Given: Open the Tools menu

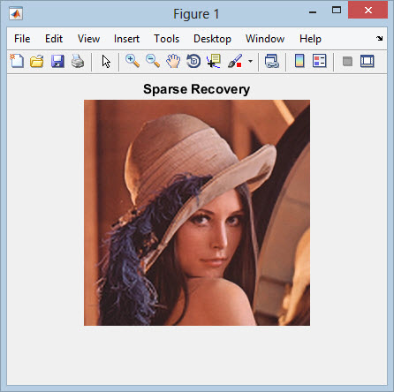Looking at the screenshot, I should (x=167, y=39).
